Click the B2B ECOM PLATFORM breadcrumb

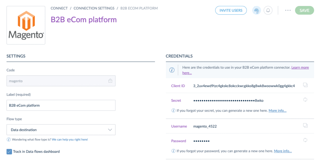pos(139,8)
